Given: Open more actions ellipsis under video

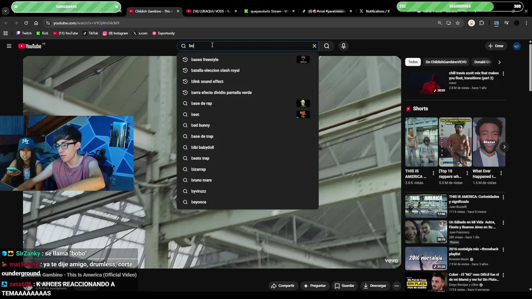Looking at the screenshot, I should point(397,286).
